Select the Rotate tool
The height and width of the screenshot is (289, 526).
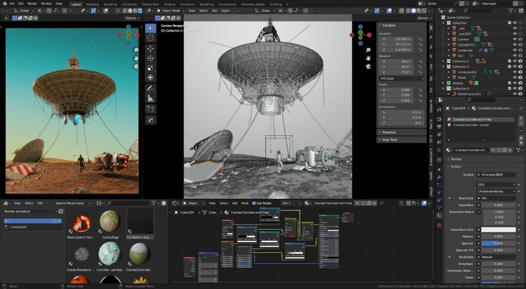coord(150,58)
